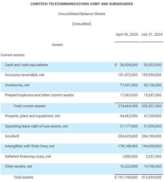
Task: Select the 204,625,000 goodwill value
Action: pyautogui.click(x=128, y=136)
